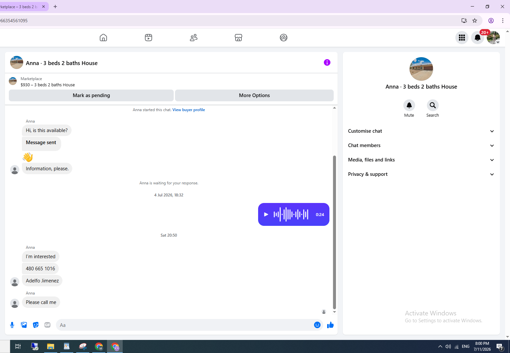Viewport: 510px width, 353px height.
Task: Open the Reels video icon
Action: tap(149, 38)
